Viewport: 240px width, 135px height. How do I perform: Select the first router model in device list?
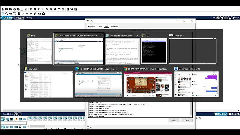click(30, 119)
